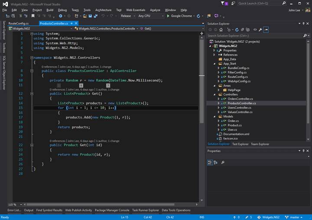The height and width of the screenshot is (220, 312).
Task: Open the Architecture menu
Action: coord(103,10)
